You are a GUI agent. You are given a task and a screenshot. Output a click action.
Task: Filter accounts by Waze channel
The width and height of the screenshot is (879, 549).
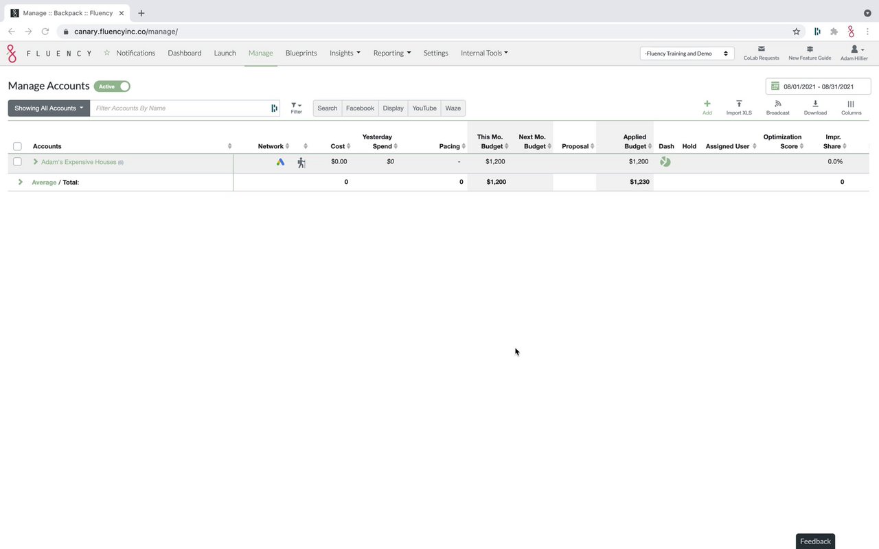[x=453, y=108]
